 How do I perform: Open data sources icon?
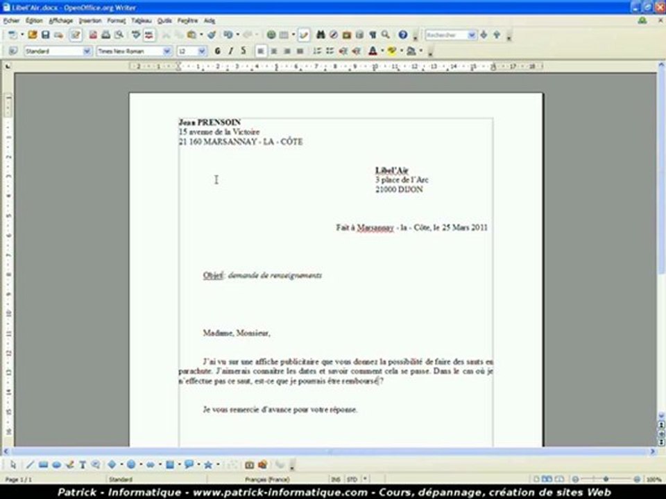[359, 35]
